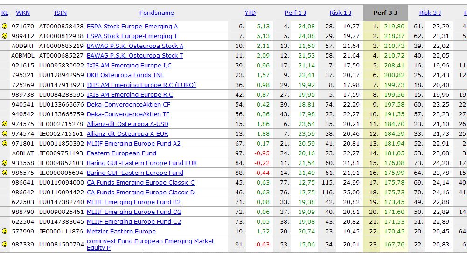467x253 pixels.
Task: Click smiley icon for Allianz-dit Osteuropa A-EUR
Action: 5,133
